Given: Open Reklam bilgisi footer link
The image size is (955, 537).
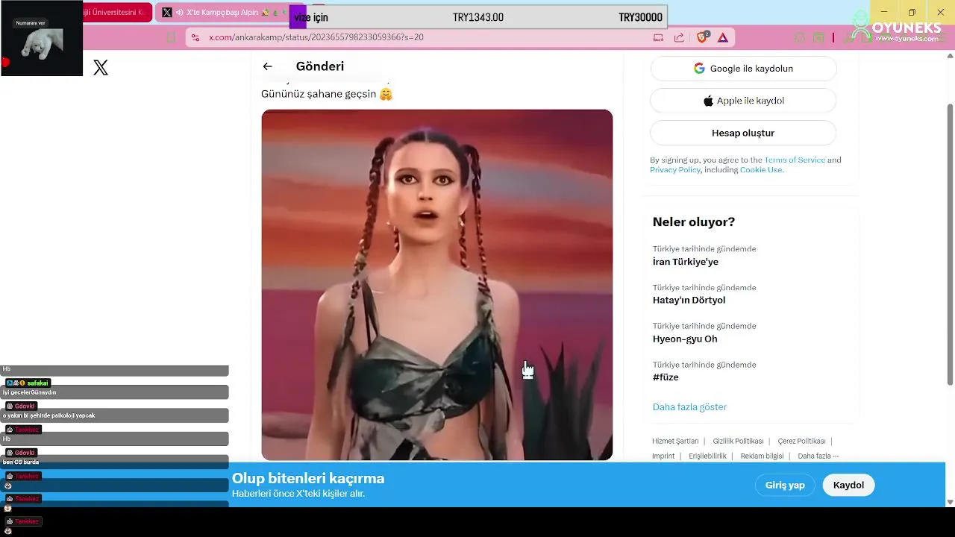Looking at the screenshot, I should 762,456.
